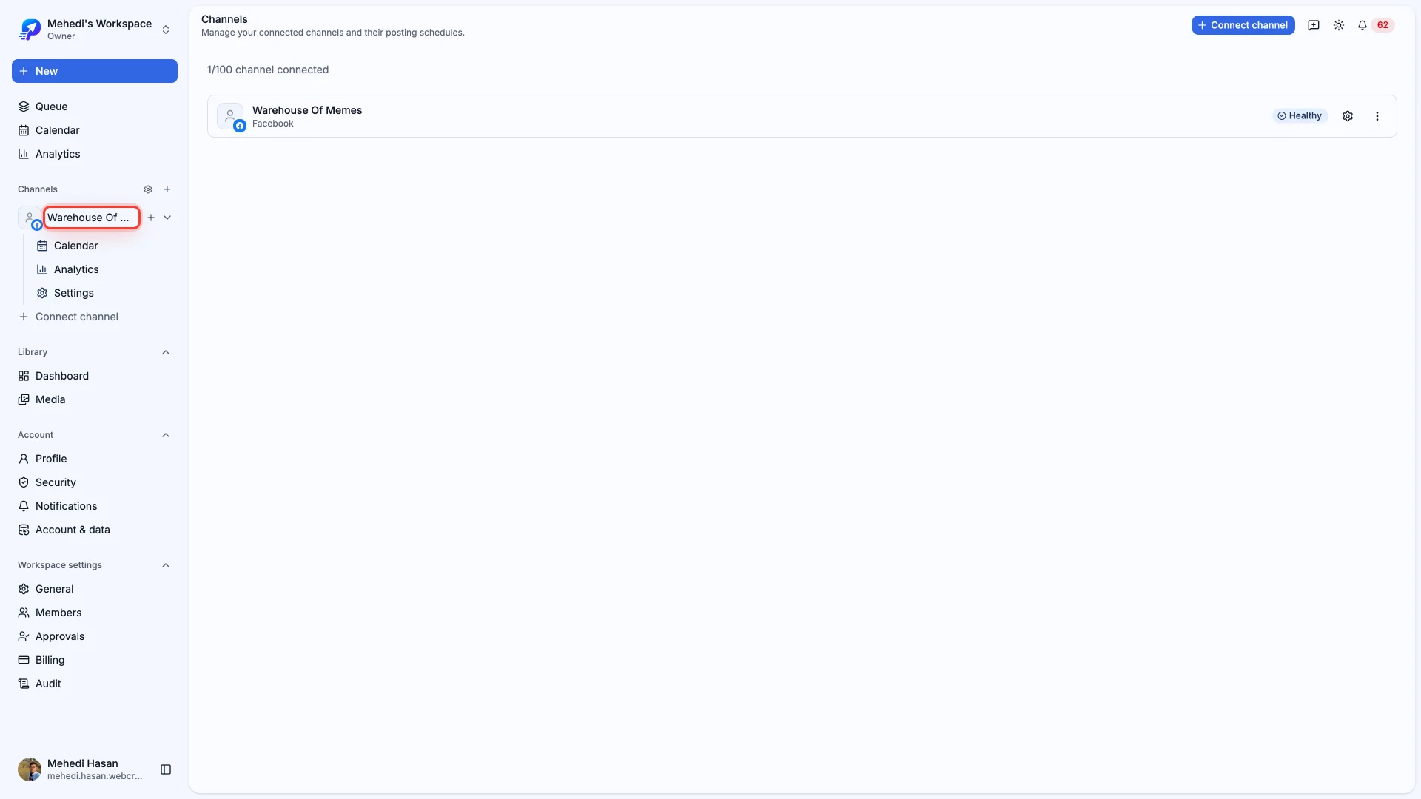Toggle sidebar collapse panel icon
This screenshot has width=1421, height=799.
(166, 769)
